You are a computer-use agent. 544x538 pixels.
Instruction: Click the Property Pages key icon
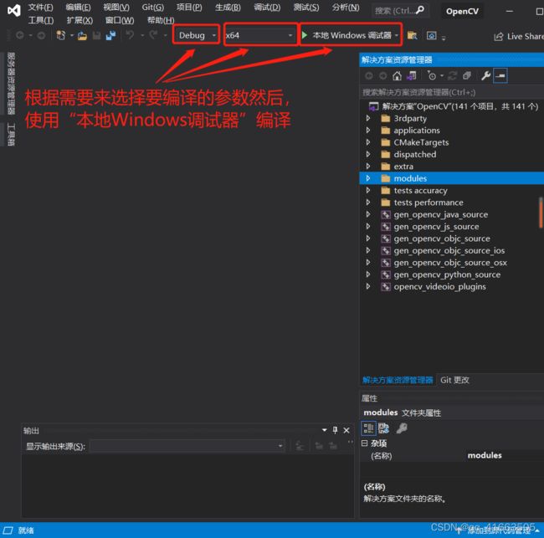click(402, 428)
